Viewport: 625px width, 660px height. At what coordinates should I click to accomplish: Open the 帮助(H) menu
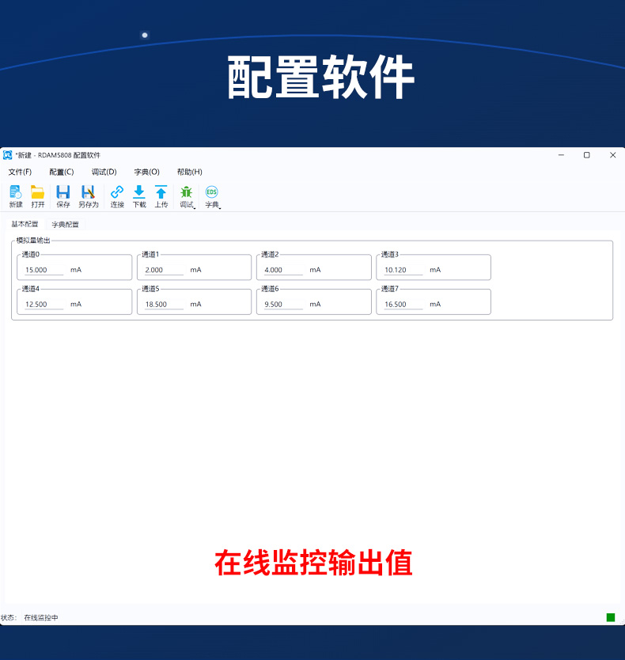[189, 172]
